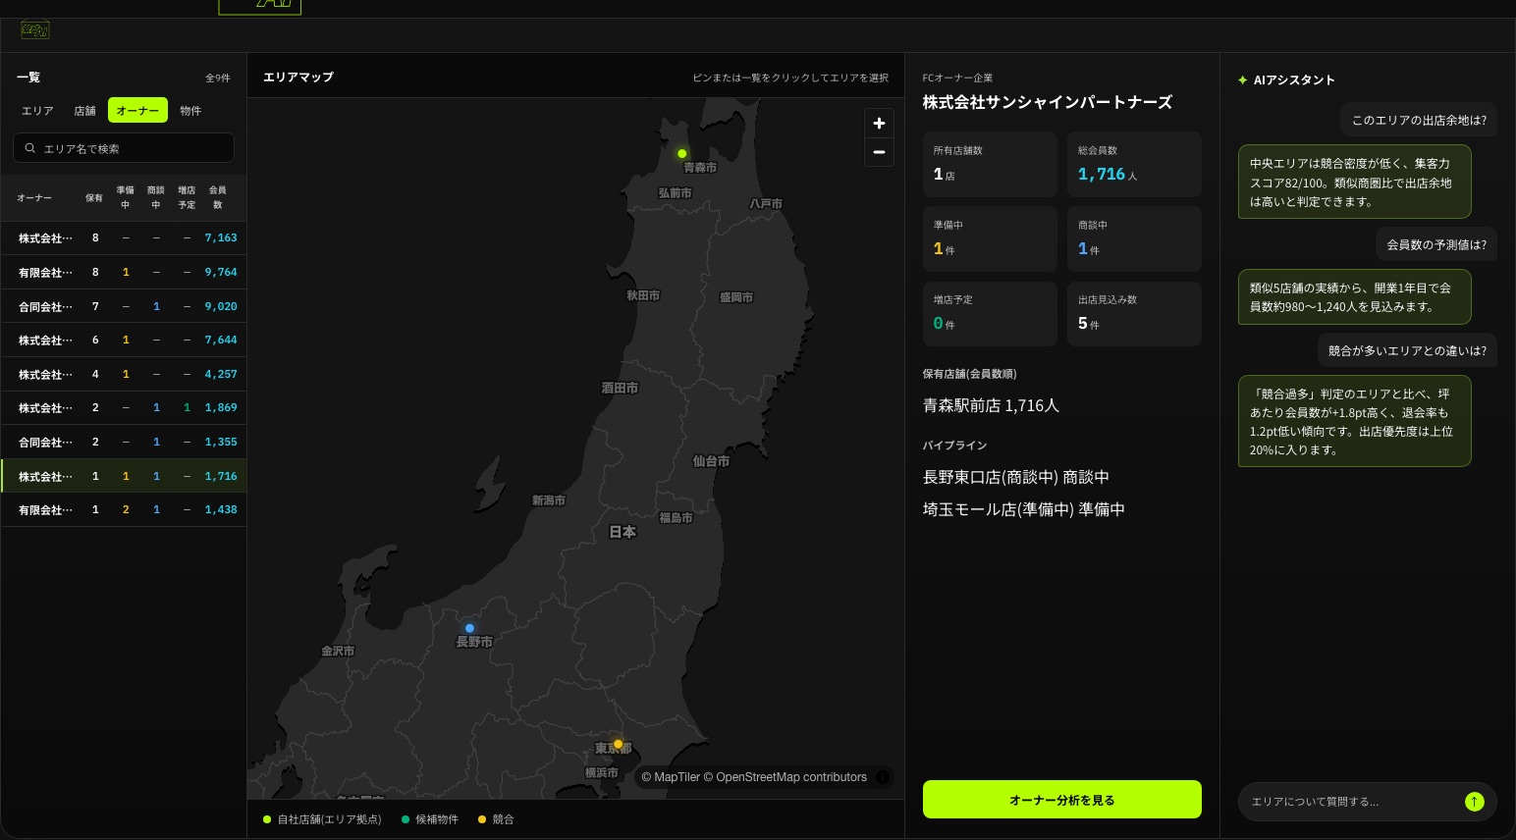
Task: Select the owner row with 4,257 members
Action: point(124,375)
